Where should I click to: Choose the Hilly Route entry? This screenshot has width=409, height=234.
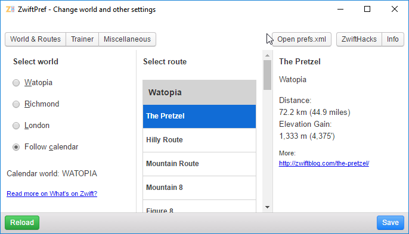(x=199, y=140)
